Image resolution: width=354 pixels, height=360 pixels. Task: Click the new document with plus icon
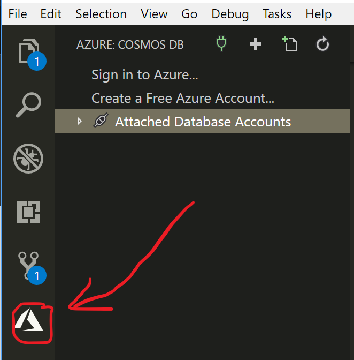[289, 43]
